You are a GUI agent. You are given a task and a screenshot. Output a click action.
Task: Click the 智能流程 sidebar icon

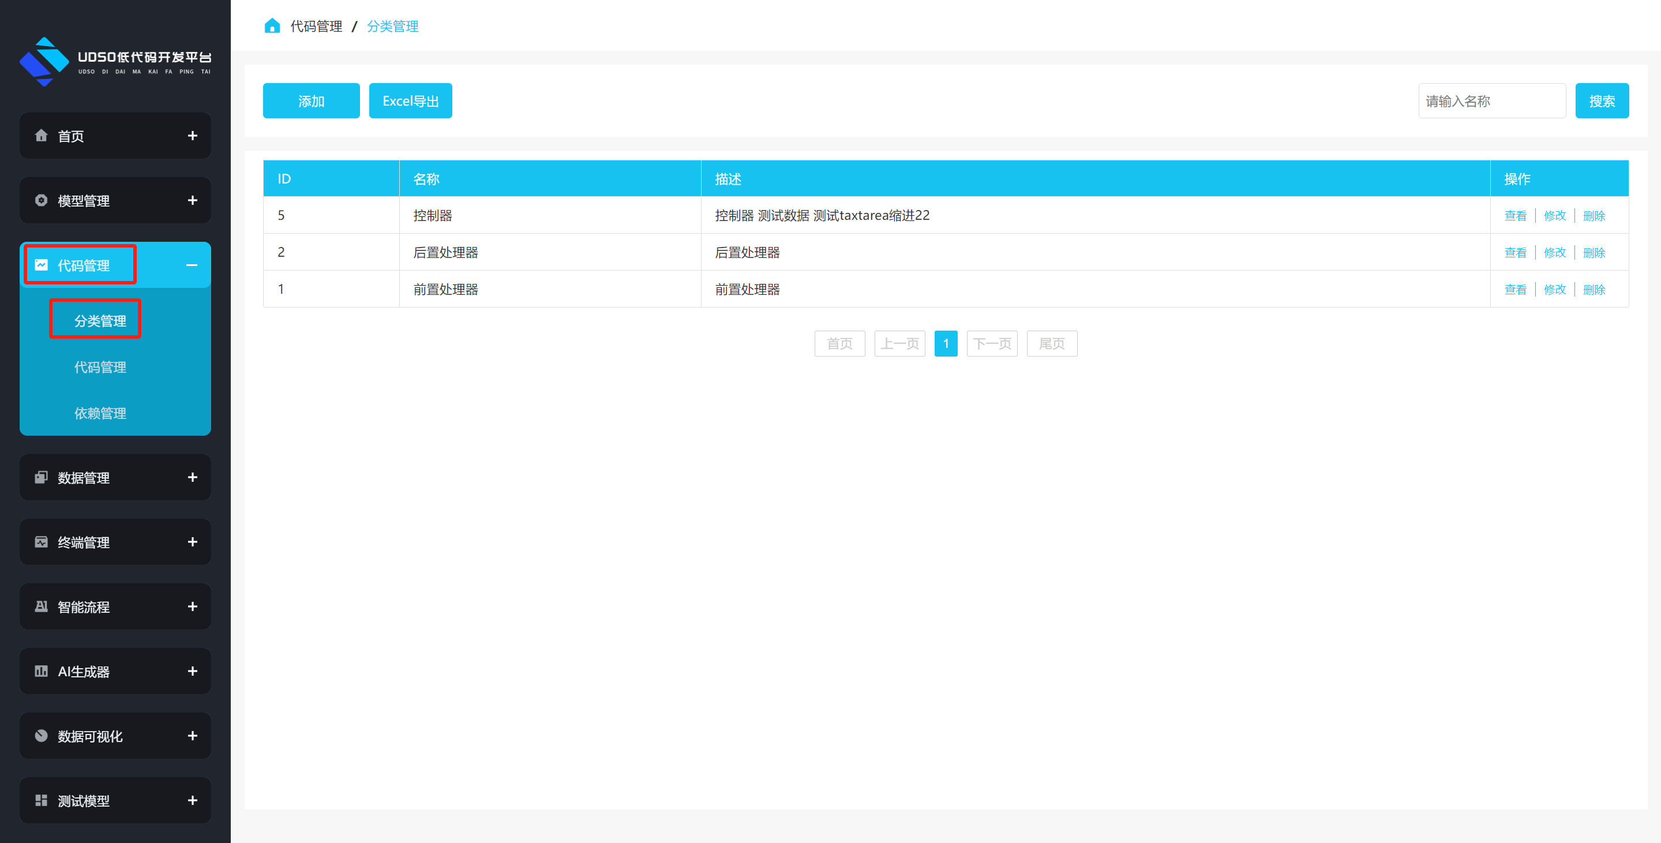coord(42,606)
